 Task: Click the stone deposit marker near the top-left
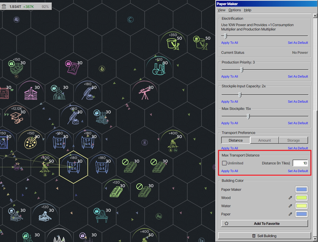(16, 19)
